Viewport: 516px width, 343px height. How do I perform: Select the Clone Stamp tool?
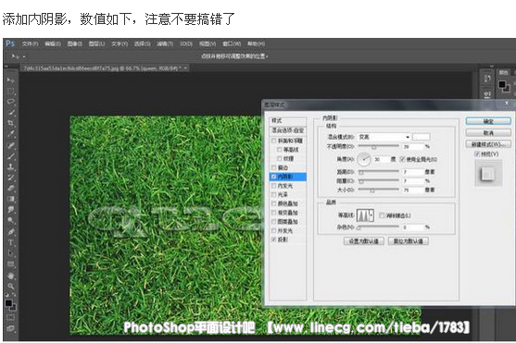point(10,166)
